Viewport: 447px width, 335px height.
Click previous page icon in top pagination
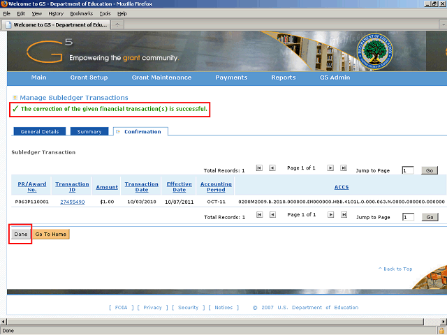[x=272, y=168]
